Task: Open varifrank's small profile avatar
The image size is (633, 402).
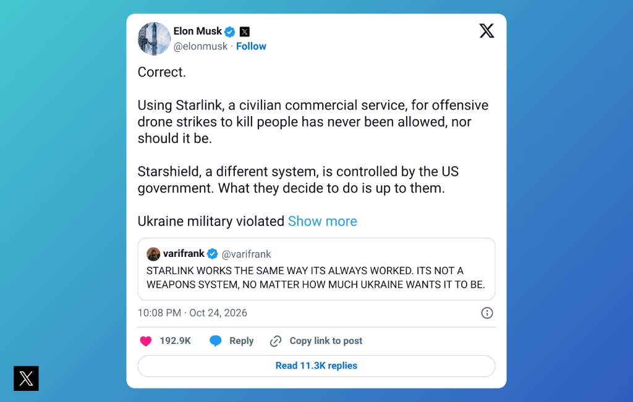Action: pos(153,254)
